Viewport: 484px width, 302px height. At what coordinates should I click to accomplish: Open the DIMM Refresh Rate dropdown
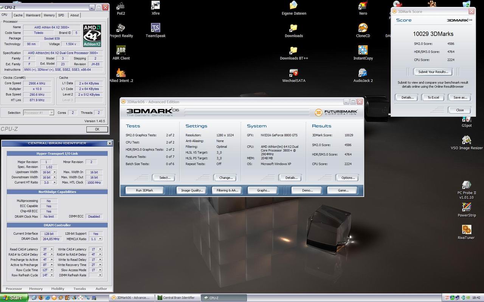tap(100, 275)
